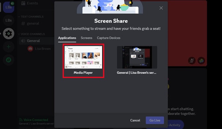This screenshot has width=222, height=129.
Task: Click the speaker icon beside General voice channel
Action: pyautogui.click(x=23, y=41)
